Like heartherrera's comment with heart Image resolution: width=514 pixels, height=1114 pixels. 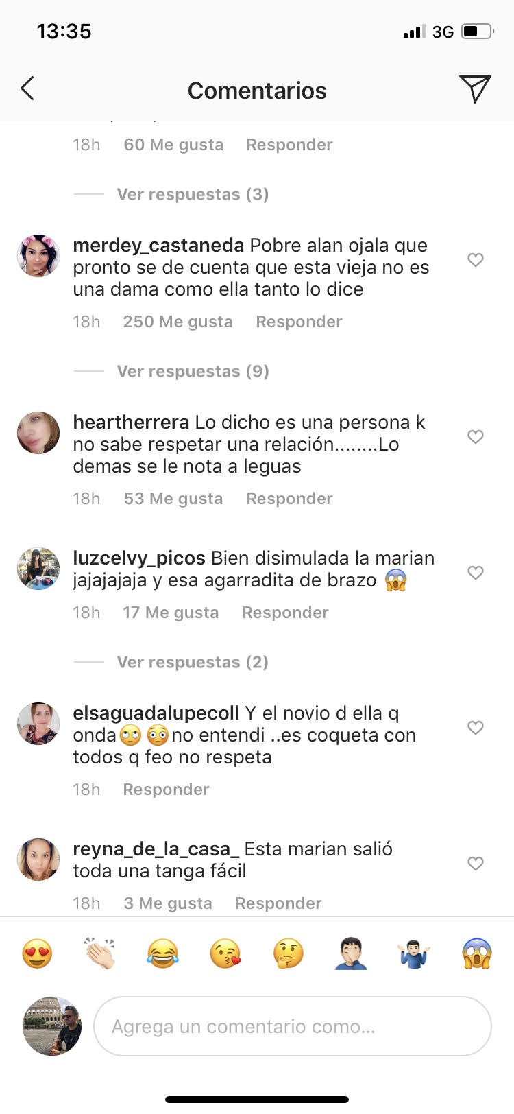click(x=476, y=437)
